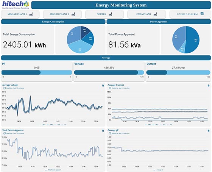Click the export icon on Average pF chart

coord(209,131)
